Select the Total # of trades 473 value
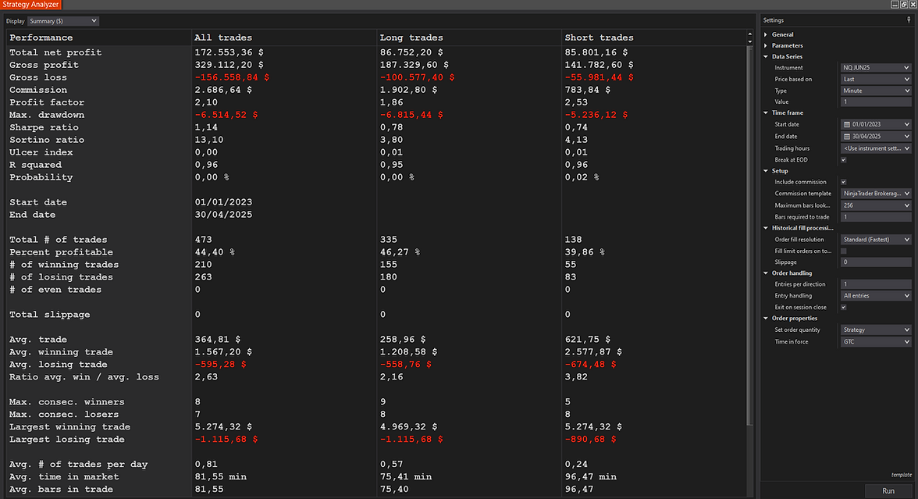 pyautogui.click(x=203, y=240)
